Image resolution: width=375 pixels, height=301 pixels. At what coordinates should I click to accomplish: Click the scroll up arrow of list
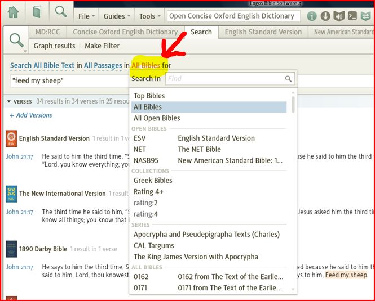293,92
